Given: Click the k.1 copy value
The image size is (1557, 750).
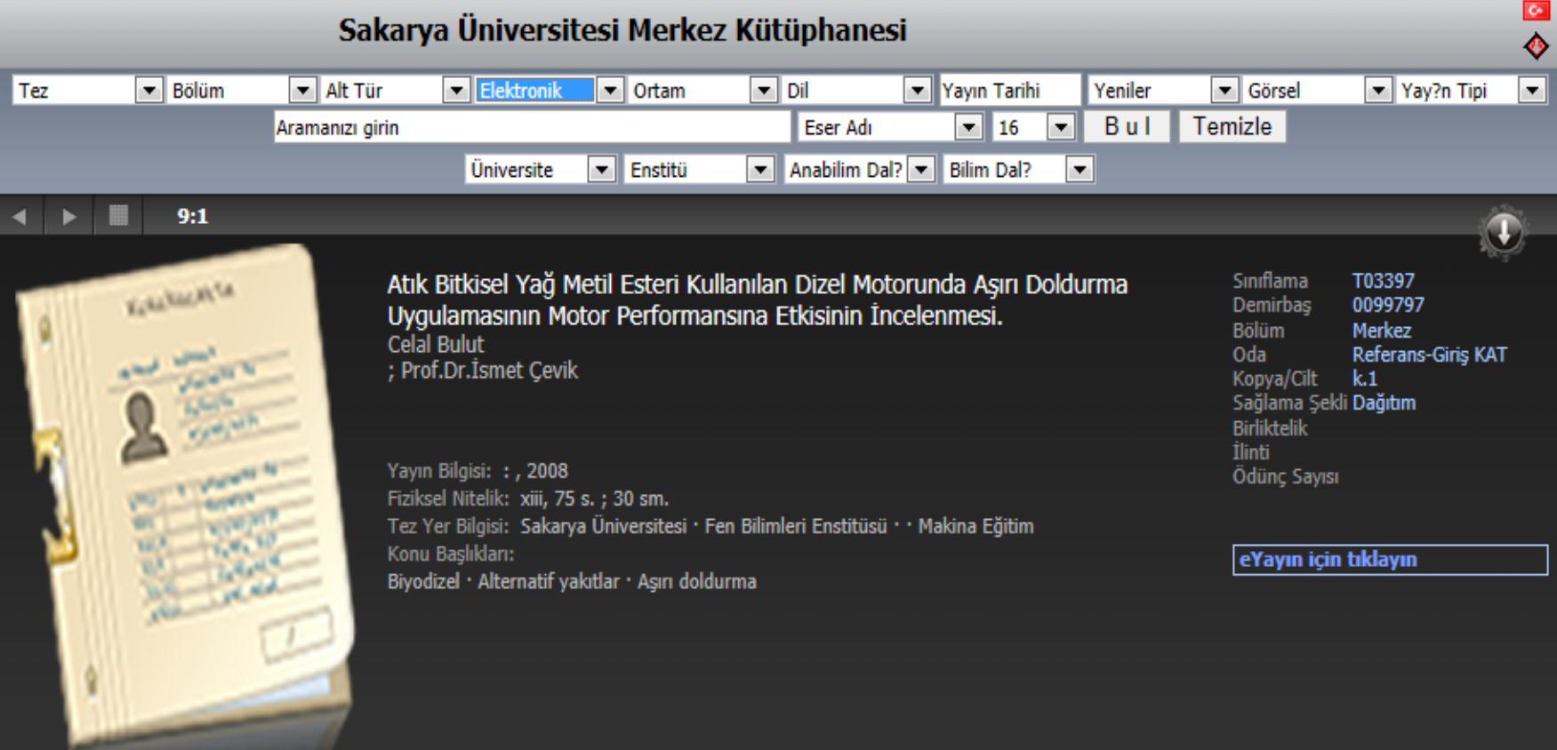Looking at the screenshot, I should point(1365,379).
